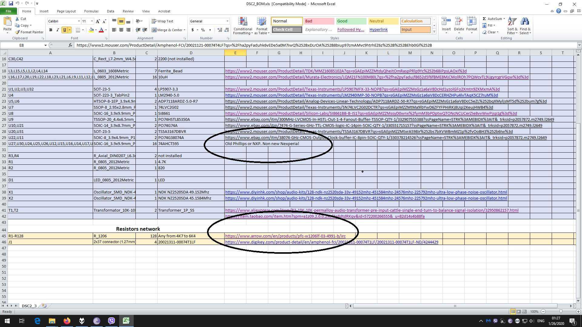Switch to Page Layout view in status bar
This screenshot has height=327, width=582.
tap(519, 312)
